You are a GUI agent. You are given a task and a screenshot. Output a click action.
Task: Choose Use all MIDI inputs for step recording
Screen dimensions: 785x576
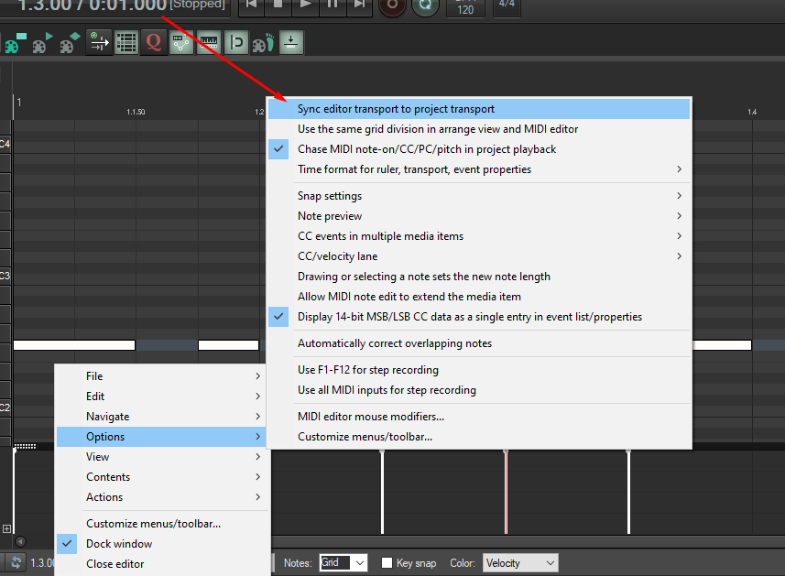[x=479, y=390]
